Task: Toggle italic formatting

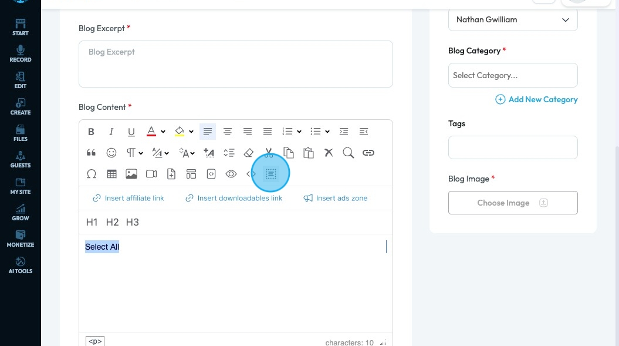Action: (111, 132)
